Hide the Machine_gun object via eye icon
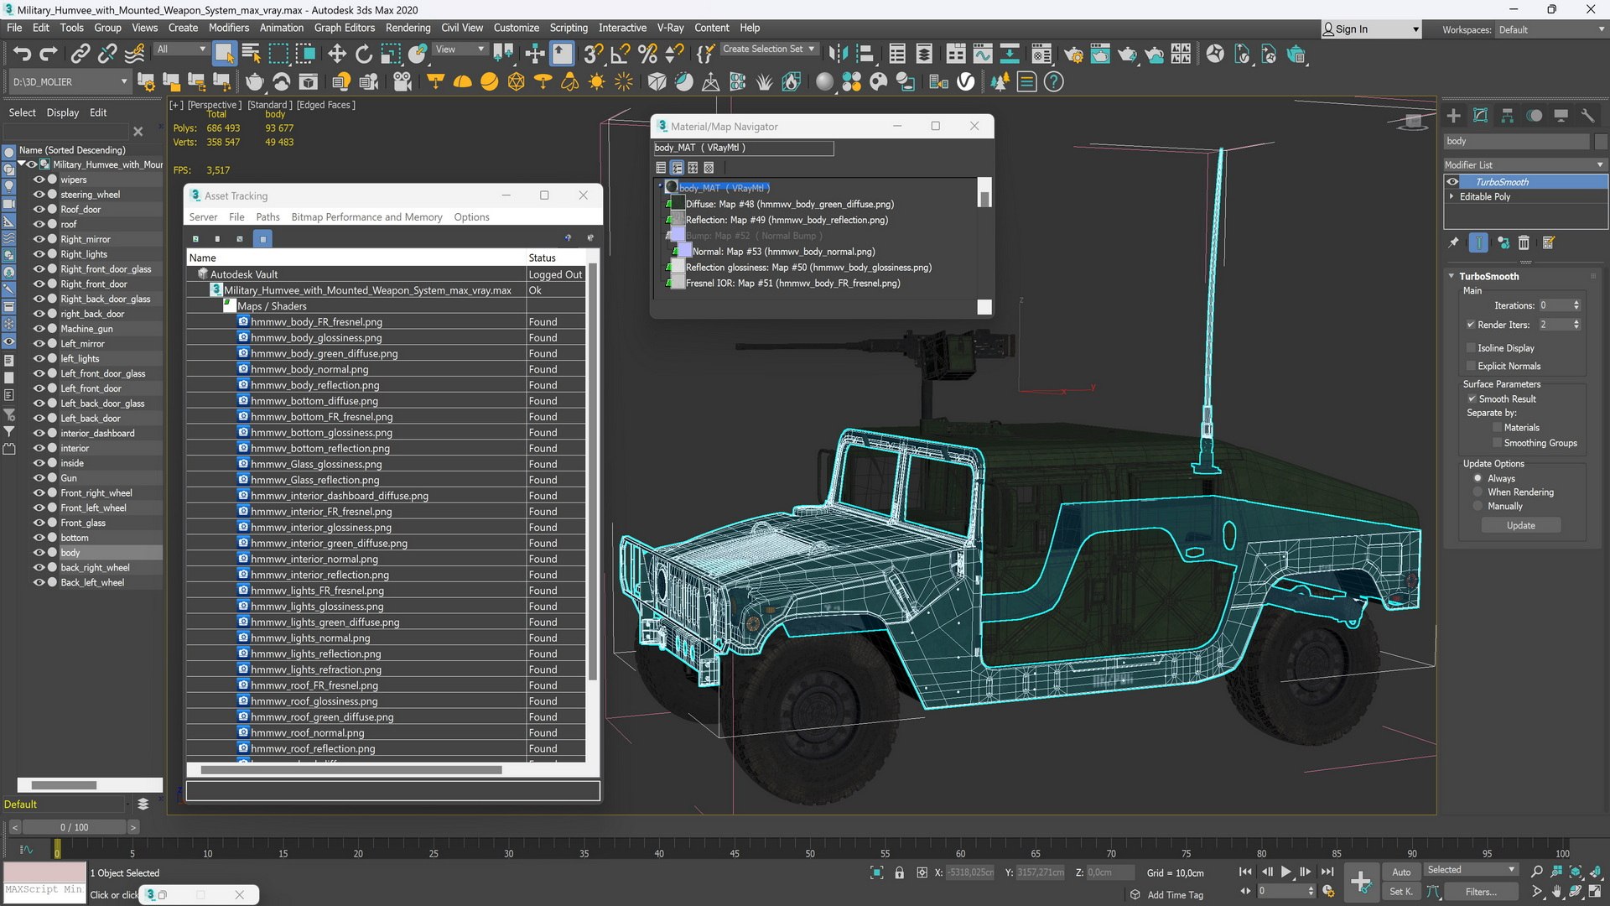This screenshot has width=1610, height=906. click(39, 329)
